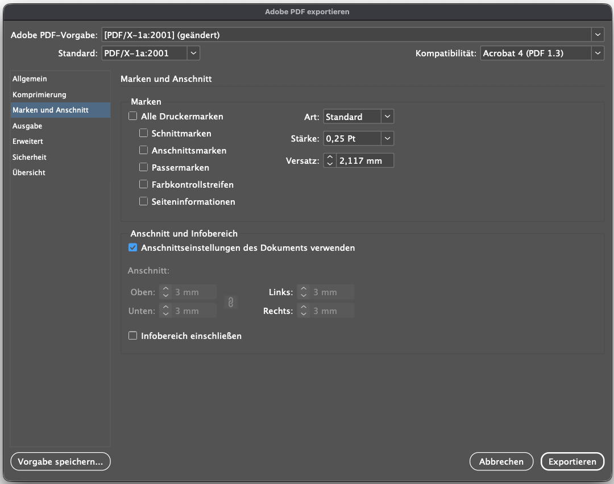Screen dimensions: 614x484
Task: Enable Infobereich einschließen
Action: (132, 335)
